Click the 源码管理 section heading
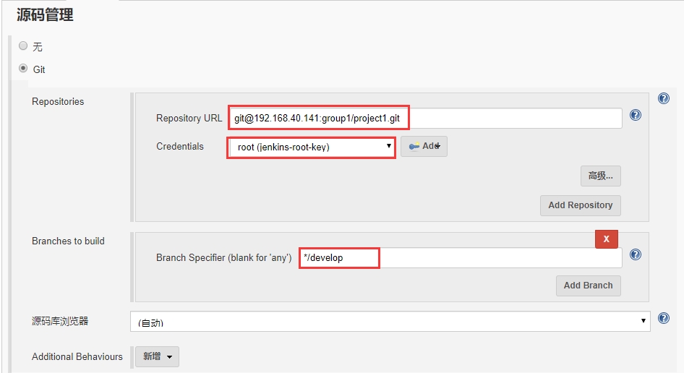This screenshot has width=684, height=373. [x=45, y=14]
